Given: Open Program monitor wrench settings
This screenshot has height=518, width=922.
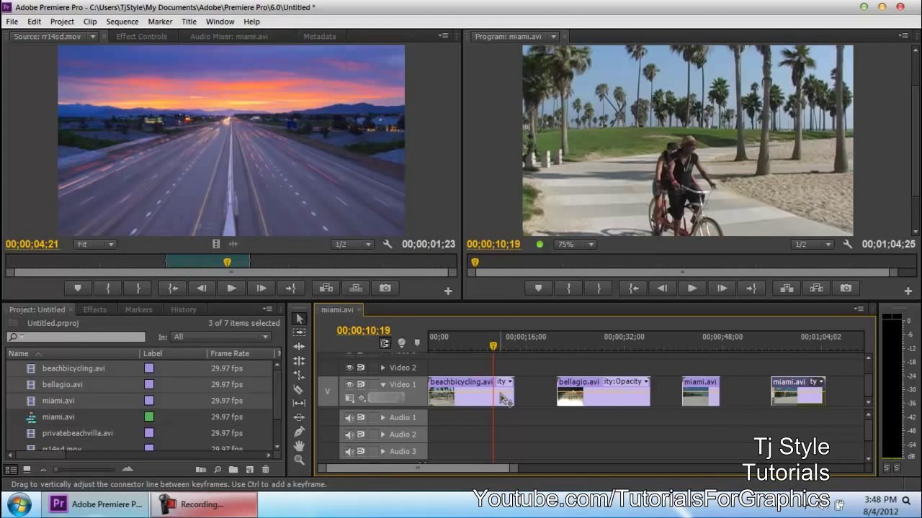Looking at the screenshot, I should pyautogui.click(x=847, y=245).
